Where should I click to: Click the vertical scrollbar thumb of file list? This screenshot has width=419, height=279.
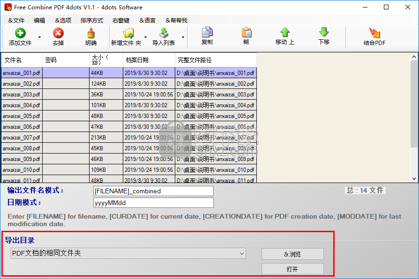(414, 103)
